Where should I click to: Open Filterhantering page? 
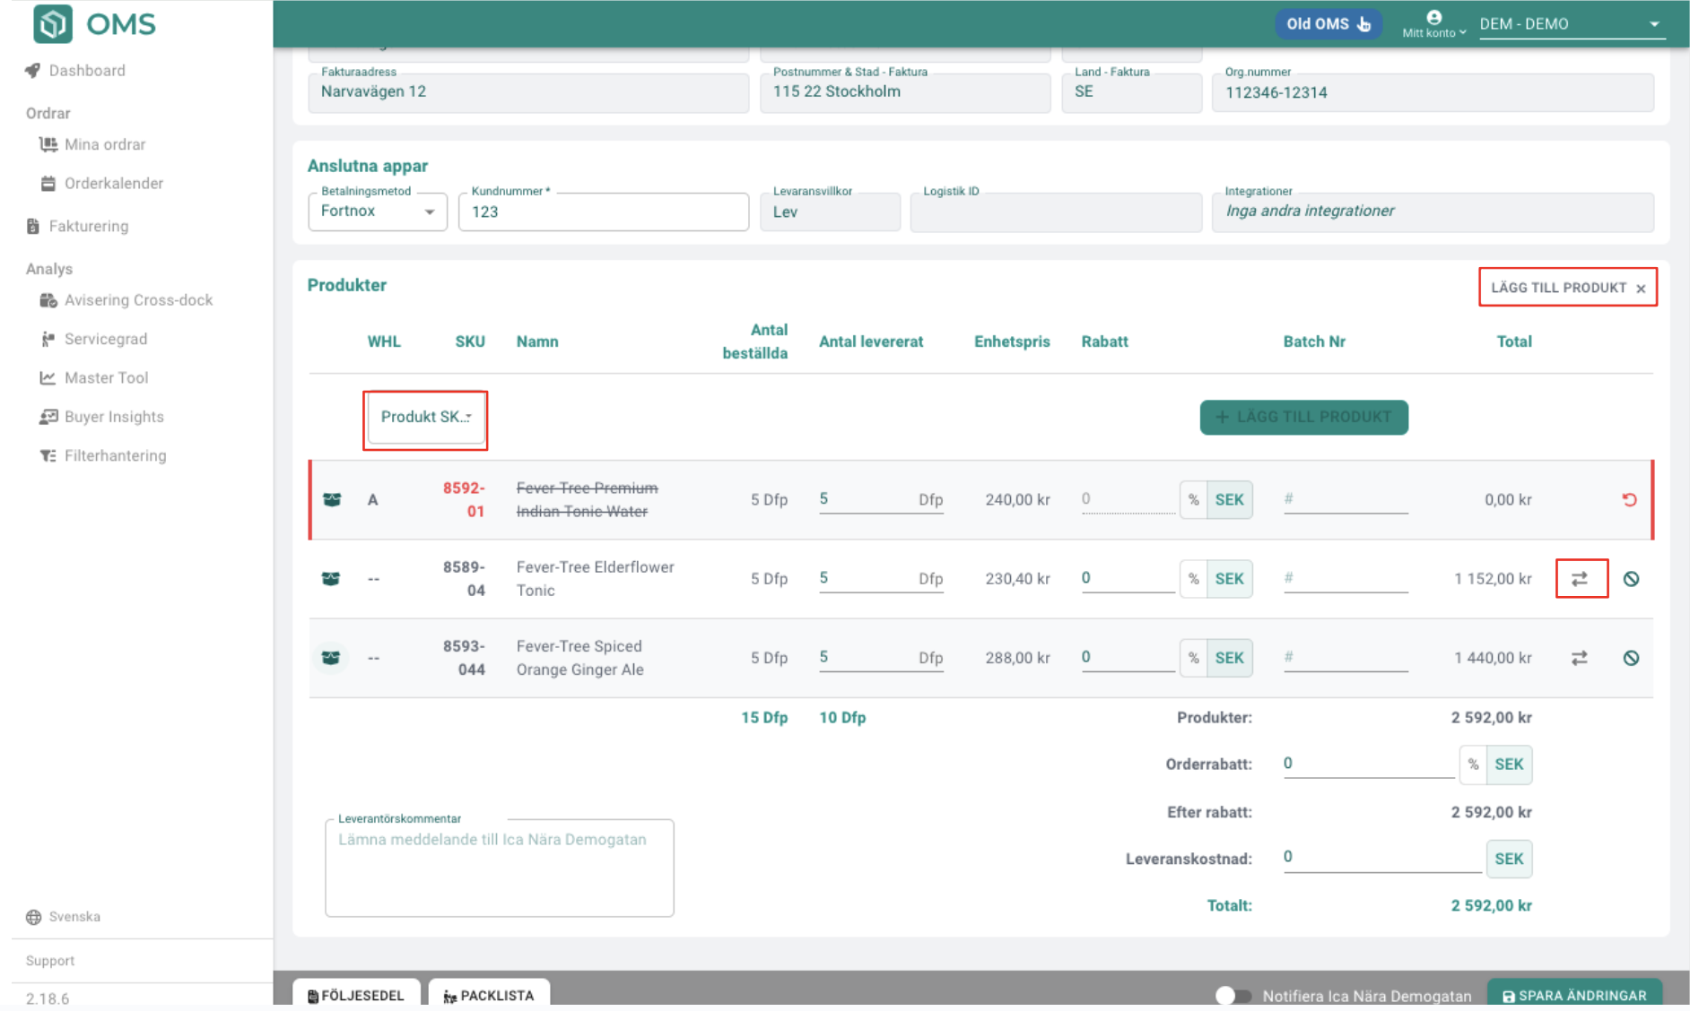(115, 455)
